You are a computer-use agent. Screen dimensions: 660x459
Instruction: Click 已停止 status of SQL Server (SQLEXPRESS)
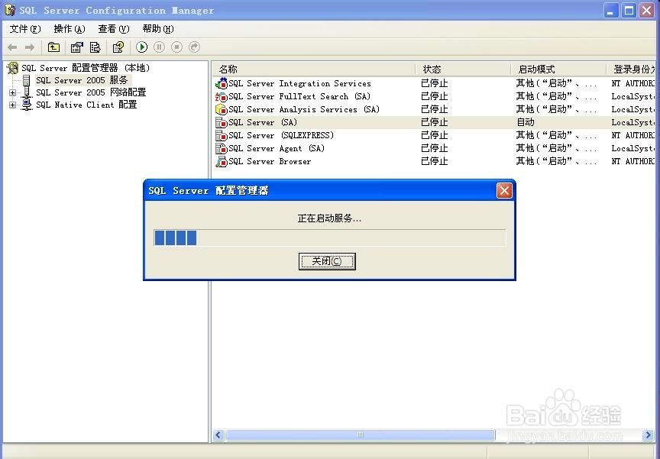[435, 135]
